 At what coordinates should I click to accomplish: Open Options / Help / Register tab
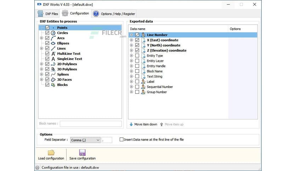114,14
